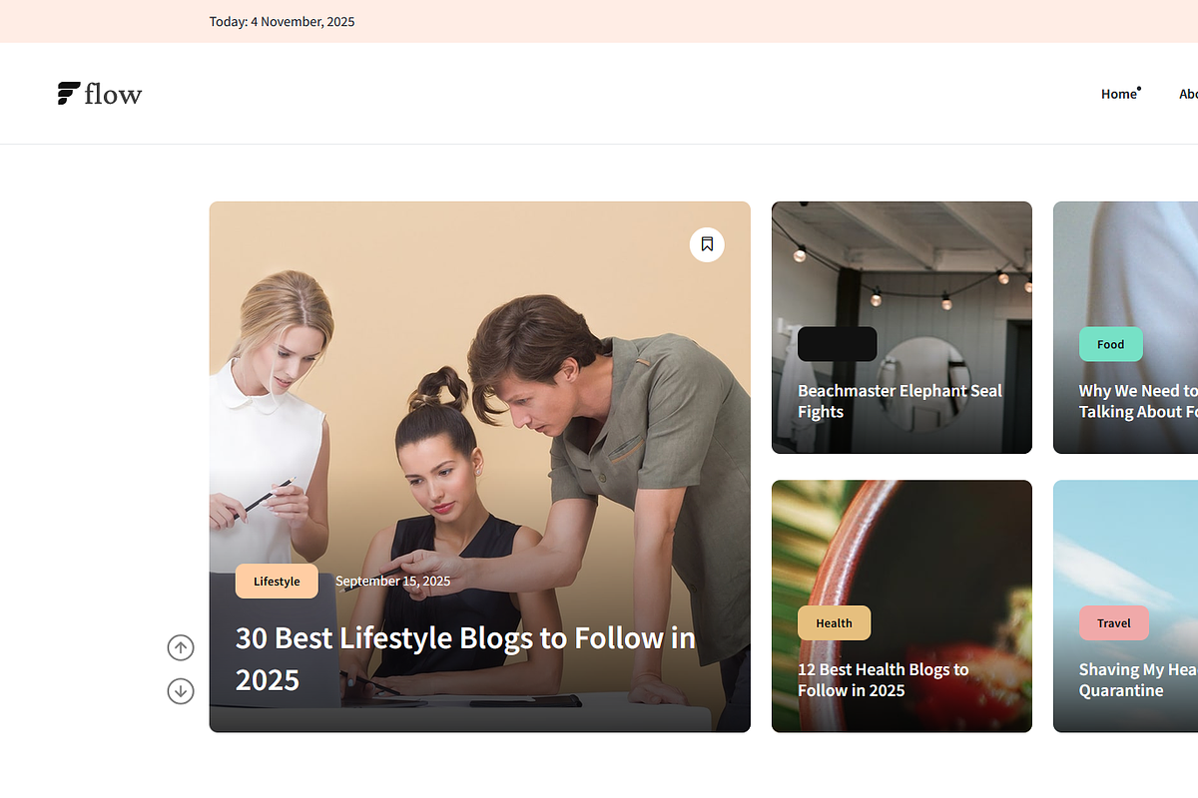Click the September 15, 2025 date
Viewport: 1198px width, 798px height.
[392, 582]
